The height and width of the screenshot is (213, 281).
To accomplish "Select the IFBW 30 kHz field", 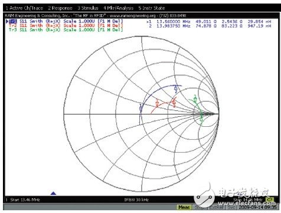I will coord(136,200).
